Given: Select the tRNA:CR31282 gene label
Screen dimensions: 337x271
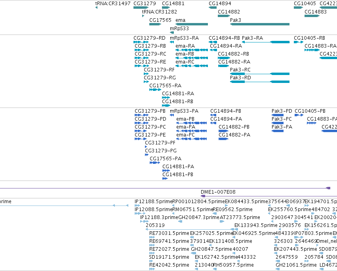Looking at the screenshot, I should [160, 12].
